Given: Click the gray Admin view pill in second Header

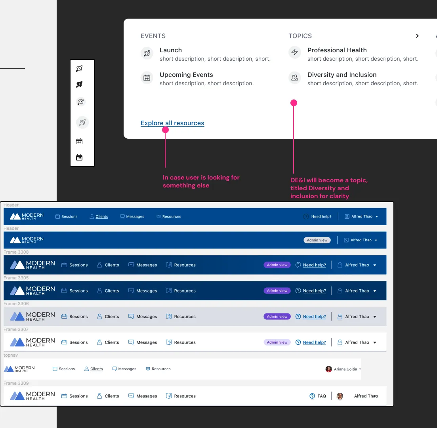Looking at the screenshot, I should (317, 240).
